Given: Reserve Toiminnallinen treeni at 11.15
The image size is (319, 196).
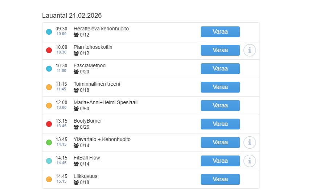Looking at the screenshot, I should point(220,87).
